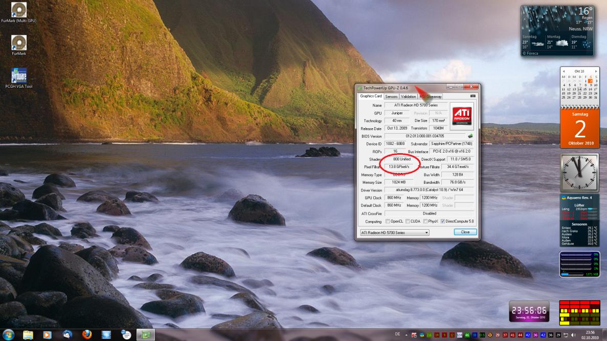Viewport: 607px width, 341px height.
Task: Click the Release Date field Oct 13, 2009
Action: pos(397,128)
